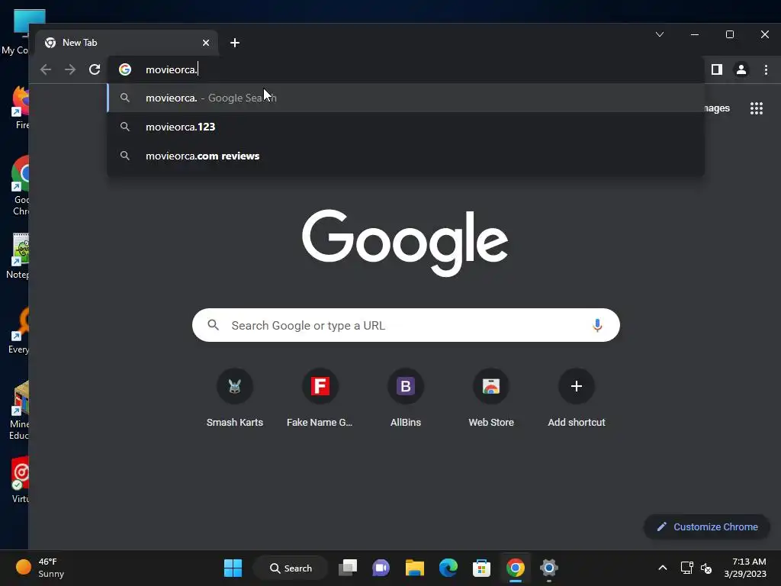Open the three-dot Chrome menu
The width and height of the screenshot is (781, 586).
pos(766,69)
